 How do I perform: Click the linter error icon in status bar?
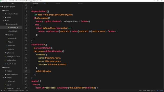(x=2, y=91)
